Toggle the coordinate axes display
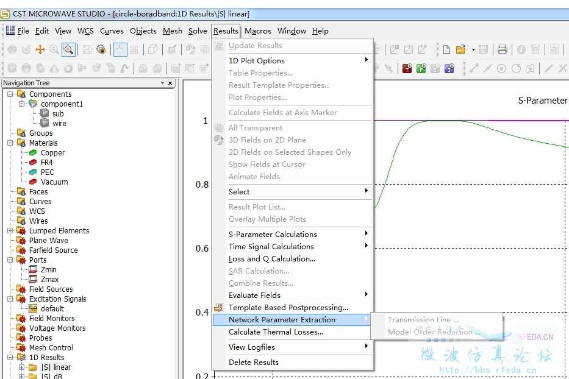Image resolution: width=569 pixels, height=379 pixels. pyautogui.click(x=120, y=49)
